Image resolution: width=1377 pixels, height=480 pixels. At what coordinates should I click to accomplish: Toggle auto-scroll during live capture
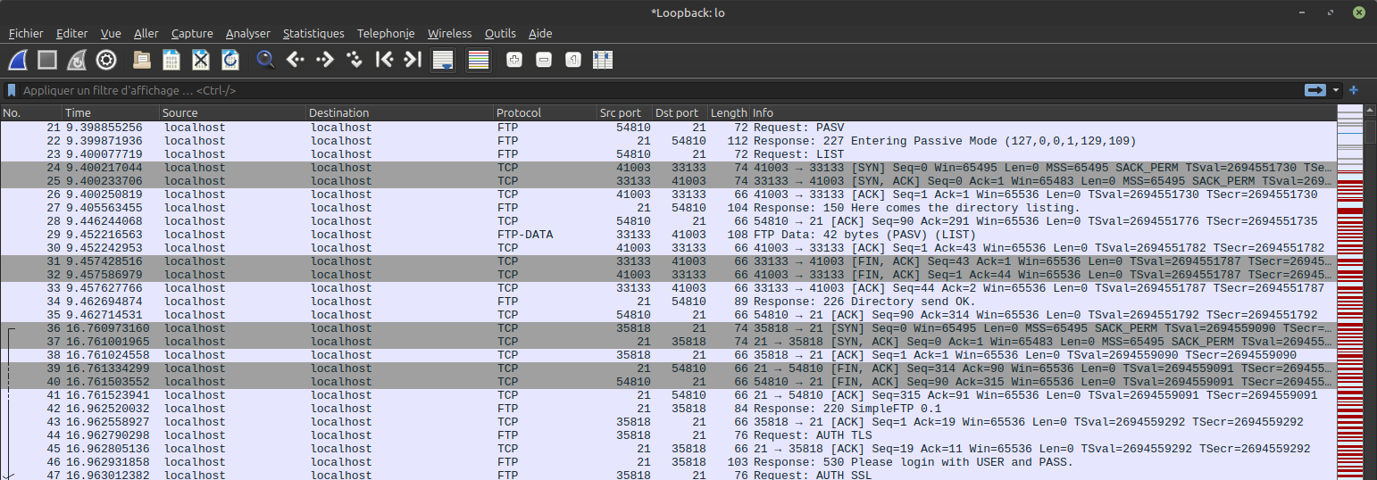tap(443, 60)
